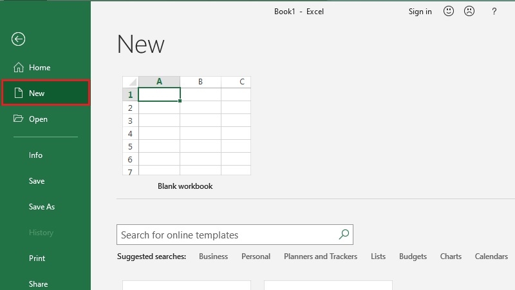The image size is (515, 290).
Task: Search templates for Personal
Action: click(256, 256)
